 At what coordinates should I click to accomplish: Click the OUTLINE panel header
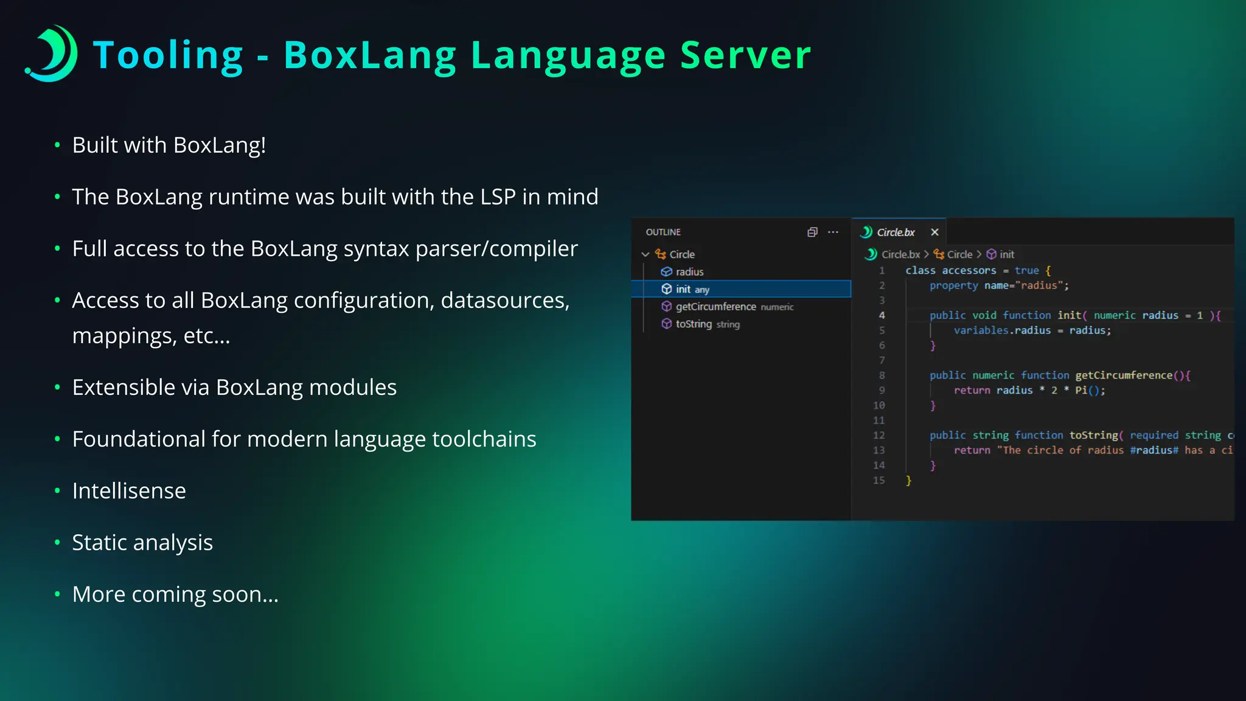[x=663, y=232]
